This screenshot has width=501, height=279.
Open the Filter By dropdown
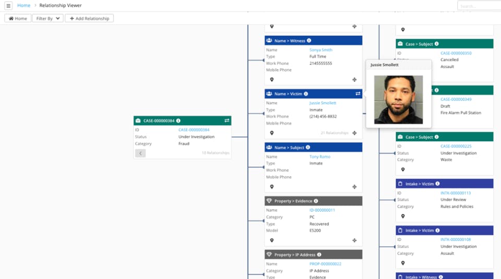tap(47, 18)
